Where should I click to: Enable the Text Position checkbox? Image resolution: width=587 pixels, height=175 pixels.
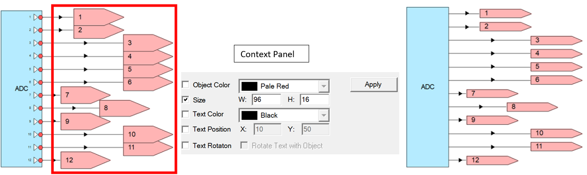coord(186,129)
